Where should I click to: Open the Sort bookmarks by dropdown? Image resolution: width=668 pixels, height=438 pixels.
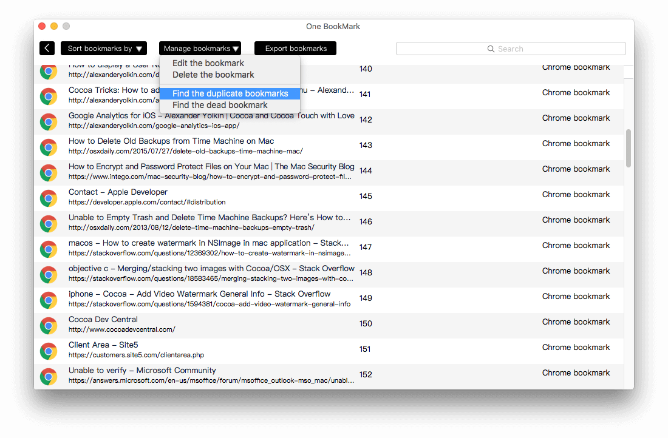coord(104,48)
